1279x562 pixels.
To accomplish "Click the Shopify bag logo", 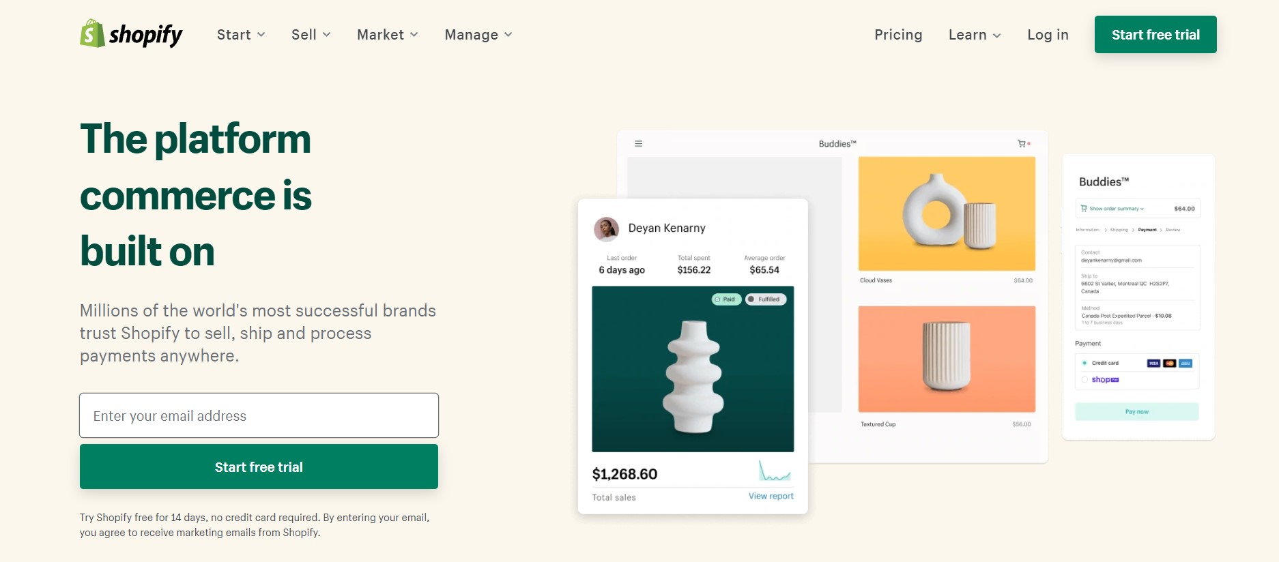I will pos(92,33).
